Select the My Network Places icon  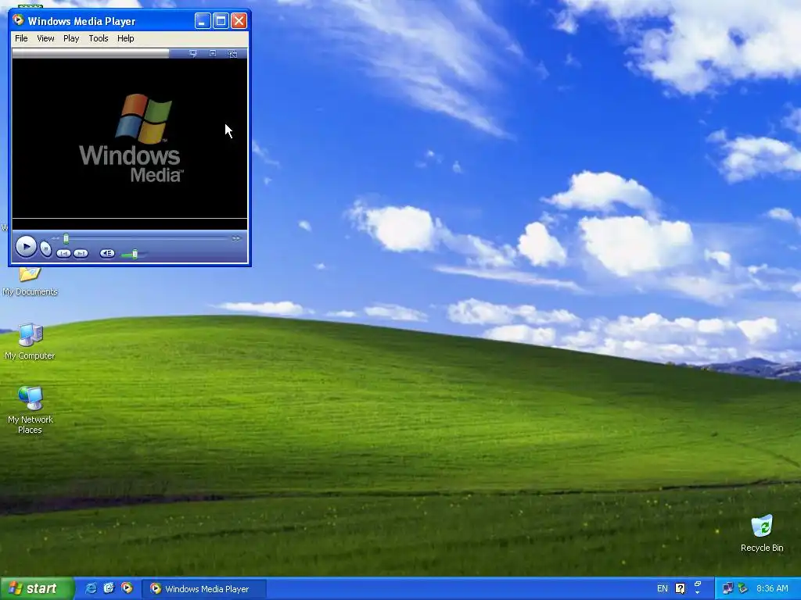pos(31,410)
